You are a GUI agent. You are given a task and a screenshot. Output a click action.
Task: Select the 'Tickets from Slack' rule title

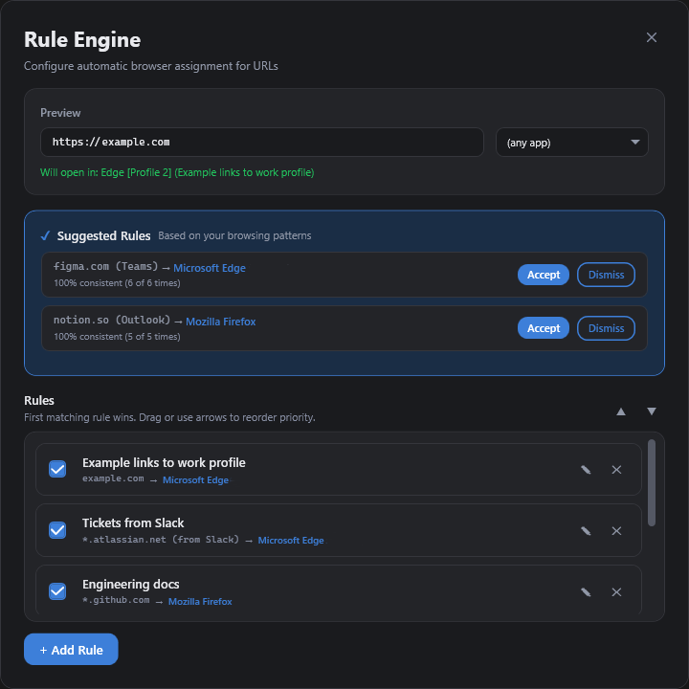click(133, 522)
